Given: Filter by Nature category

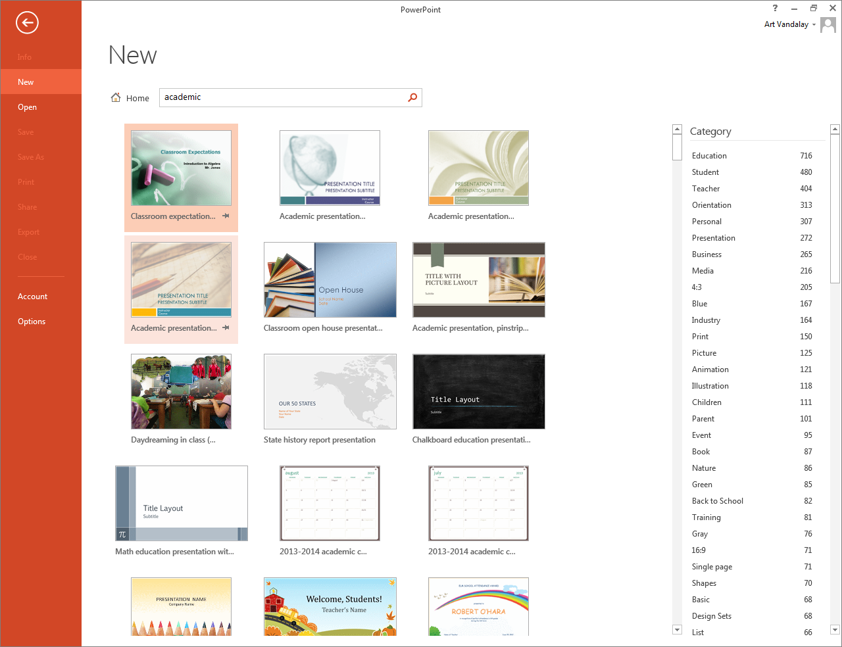Looking at the screenshot, I should pyautogui.click(x=752, y=468).
